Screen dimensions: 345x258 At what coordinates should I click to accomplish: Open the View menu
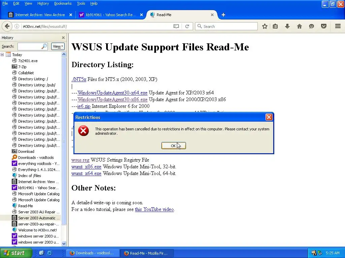pos(28,3)
